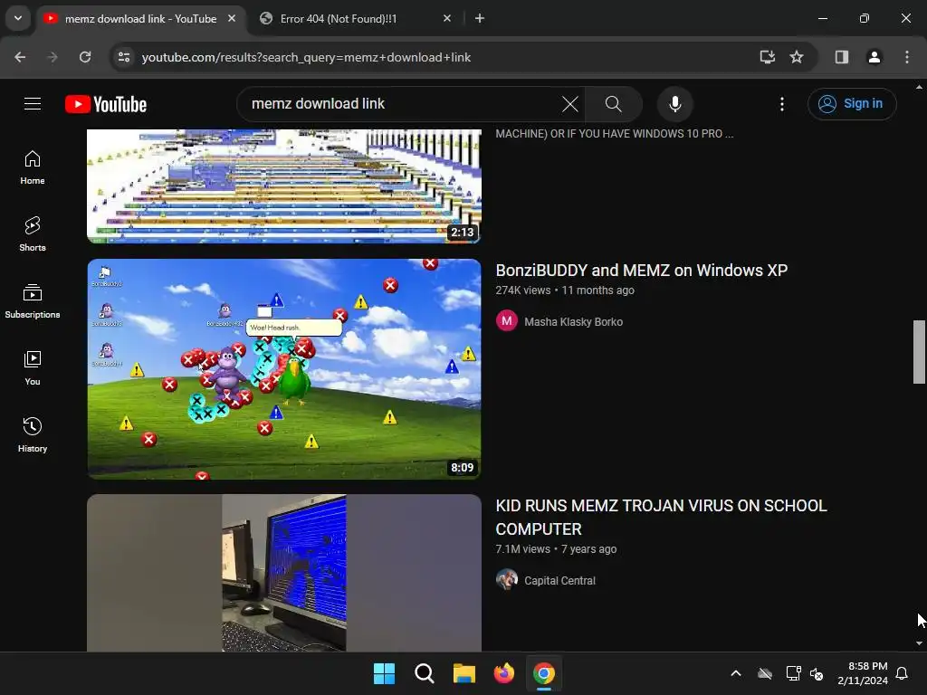Reload the page
This screenshot has height=695, width=927.
(x=85, y=57)
